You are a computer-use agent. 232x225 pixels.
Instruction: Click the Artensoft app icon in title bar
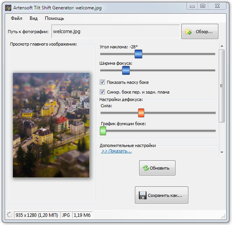click(x=8, y=8)
